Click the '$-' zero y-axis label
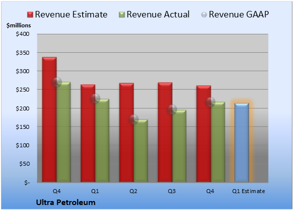 (27, 182)
